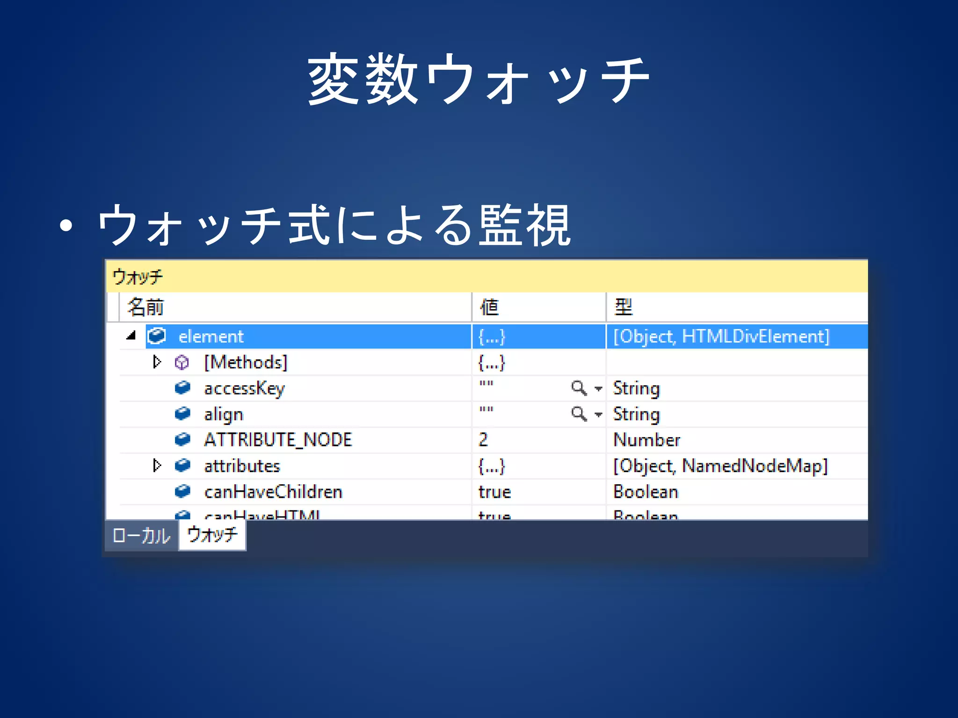The width and height of the screenshot is (958, 718).
Task: Click the accessKey empty string value
Action: tap(486, 384)
